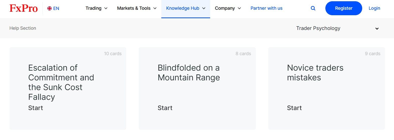Start the Escalation of Commitment course
This screenshot has width=394, height=140.
36,108
